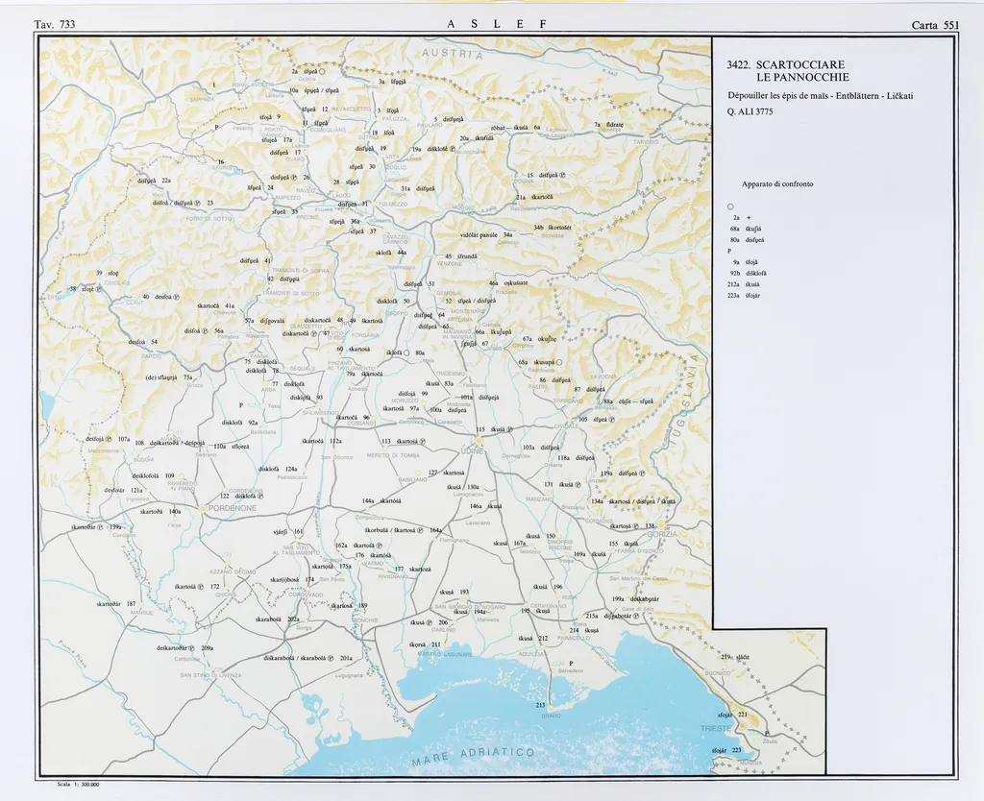Click the standalone P near Belvedere

point(570,664)
